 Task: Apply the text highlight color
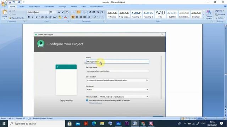tap(60, 17)
